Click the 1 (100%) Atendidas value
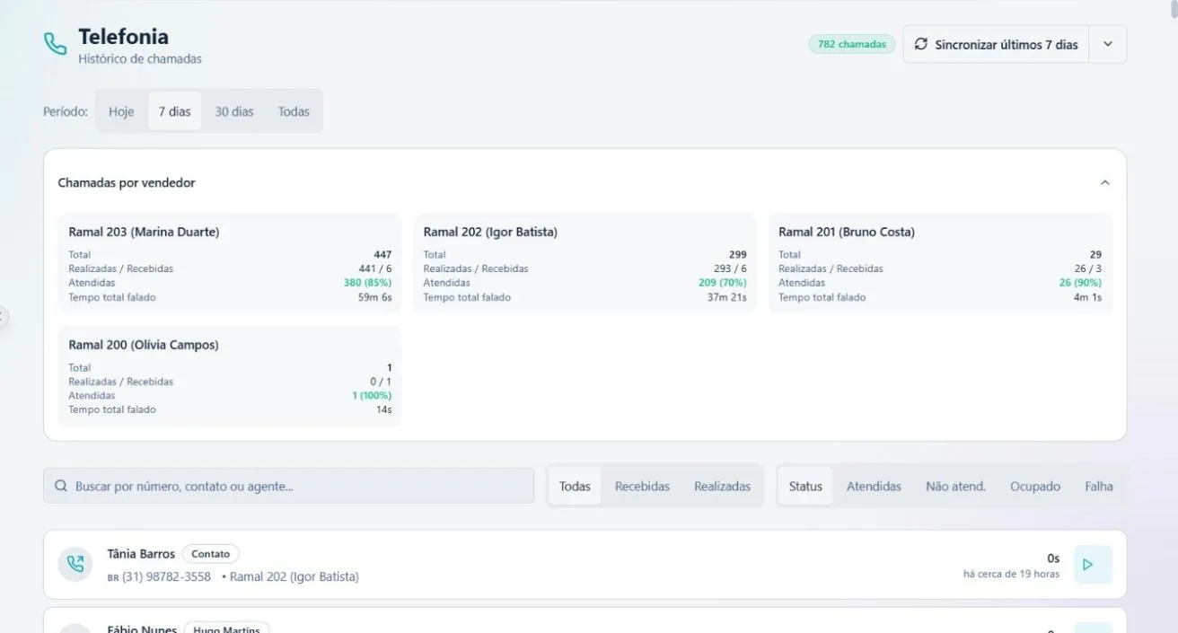 (x=372, y=395)
